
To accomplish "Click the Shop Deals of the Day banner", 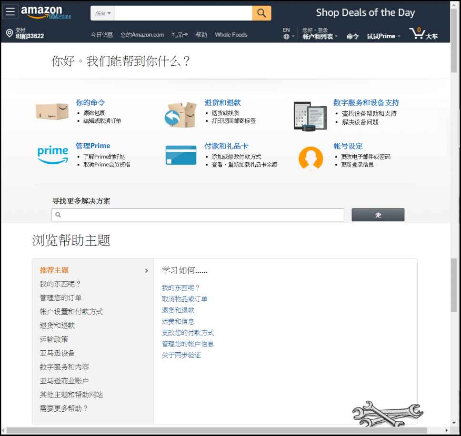I will pyautogui.click(x=365, y=13).
